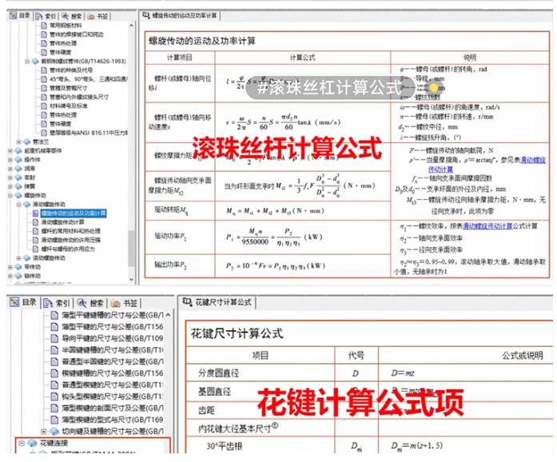The height and width of the screenshot is (462, 557).
Task: Click the 书签 folder icon in the 螺旋传动 window
Action: (91, 16)
